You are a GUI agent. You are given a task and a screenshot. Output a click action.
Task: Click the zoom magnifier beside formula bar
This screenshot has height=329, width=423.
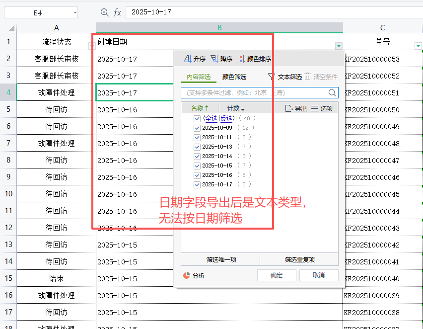pyautogui.click(x=104, y=12)
